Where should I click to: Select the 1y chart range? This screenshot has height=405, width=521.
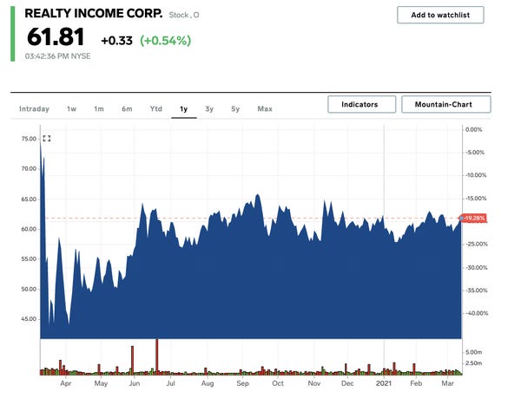(184, 109)
